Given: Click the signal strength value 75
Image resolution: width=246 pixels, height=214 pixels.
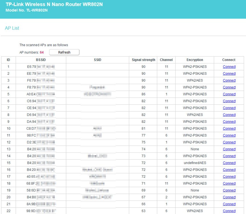Looking at the screenshot, I should 143,142.
